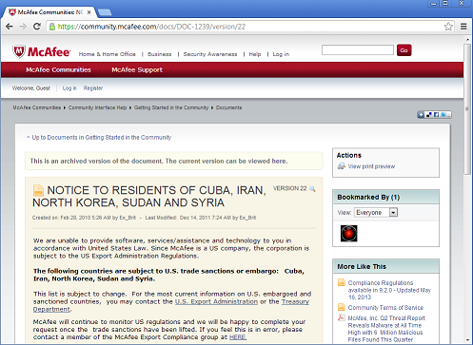Image resolution: width=473 pixels, height=345 pixels.
Task: Click the 'Welcome, Guest' text
Action: [31, 88]
